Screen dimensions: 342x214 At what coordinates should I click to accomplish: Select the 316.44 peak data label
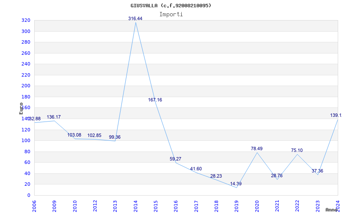pyautogui.click(x=135, y=18)
